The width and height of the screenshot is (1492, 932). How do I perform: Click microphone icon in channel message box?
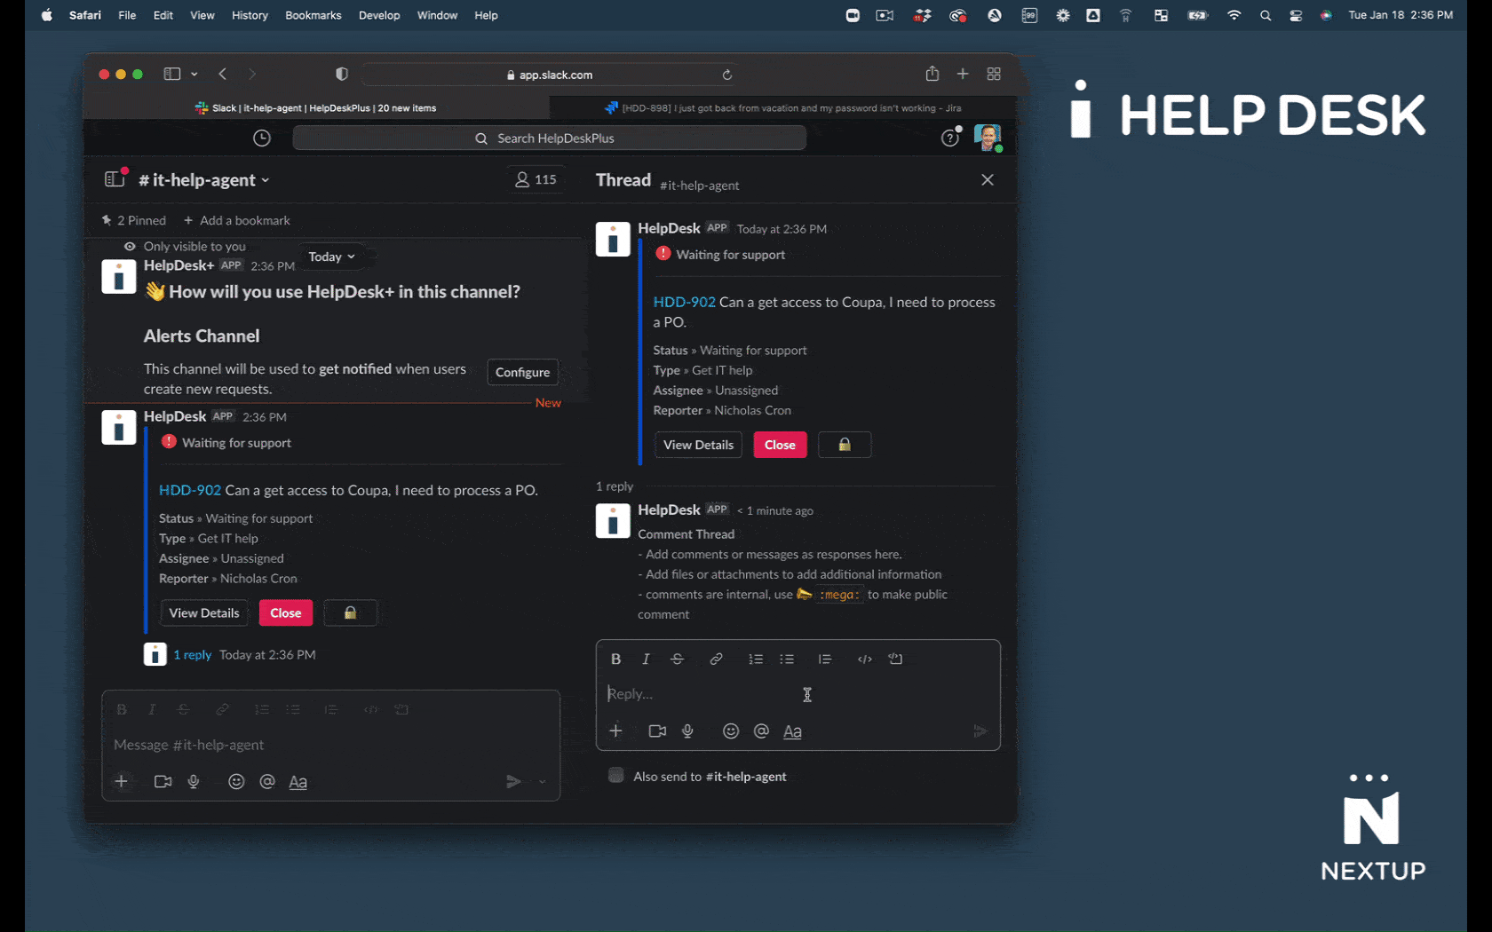pyautogui.click(x=194, y=781)
